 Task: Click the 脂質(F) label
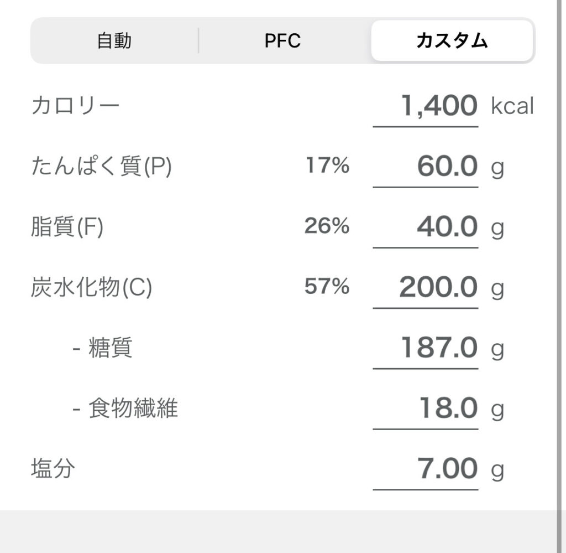pos(67,228)
